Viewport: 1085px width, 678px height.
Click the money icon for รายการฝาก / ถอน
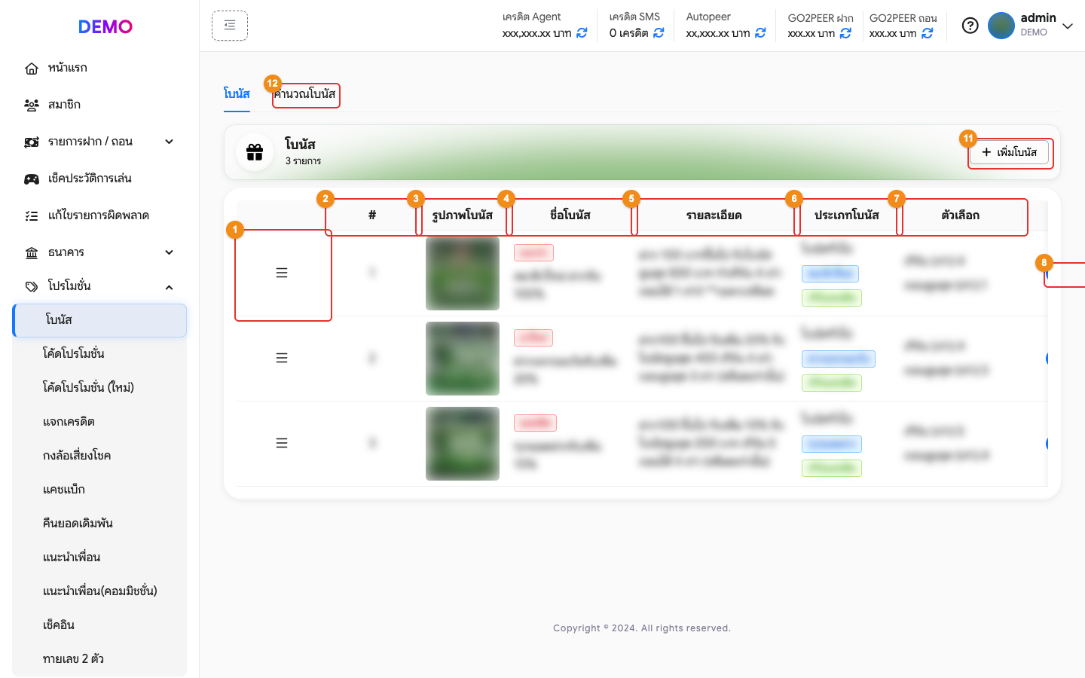(32, 142)
